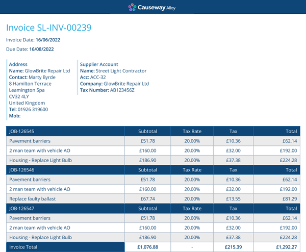Select Housing - Replace Light Bulb under JOB-126545

pos(41,160)
